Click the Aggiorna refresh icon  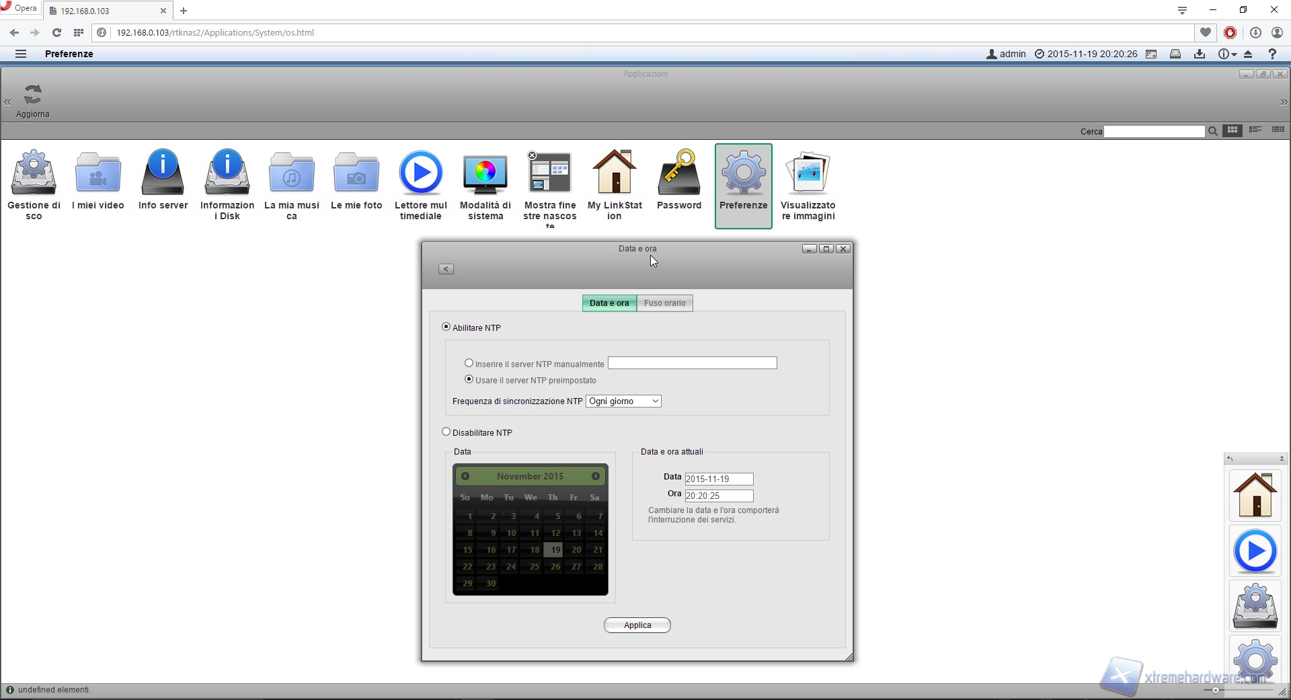click(32, 95)
